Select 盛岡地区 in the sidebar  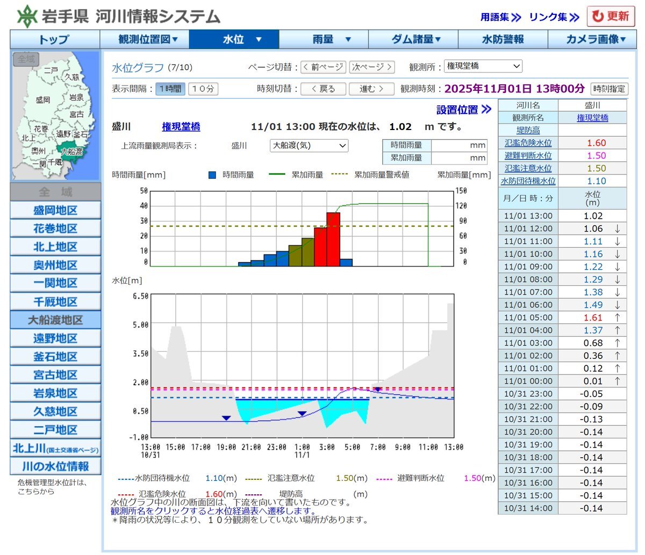(x=55, y=210)
